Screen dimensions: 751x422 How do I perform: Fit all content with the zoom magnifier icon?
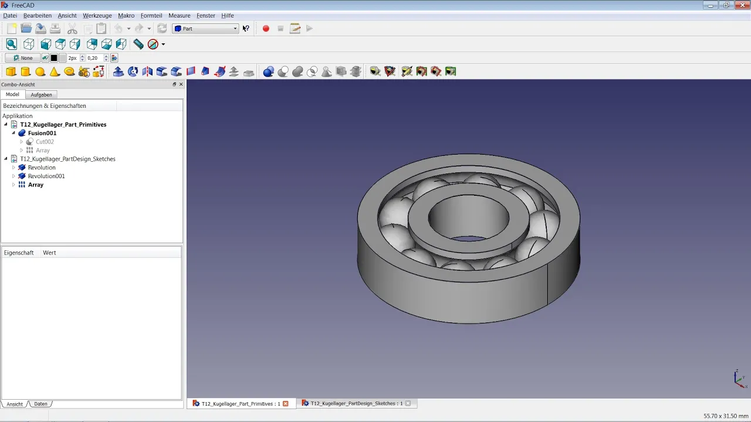[11, 44]
